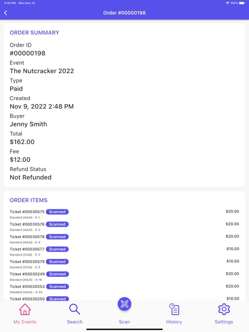Tap Scanned badge on Ticket #00030253
Image resolution: width=249 pixels, height=332 pixels.
(x=57, y=287)
